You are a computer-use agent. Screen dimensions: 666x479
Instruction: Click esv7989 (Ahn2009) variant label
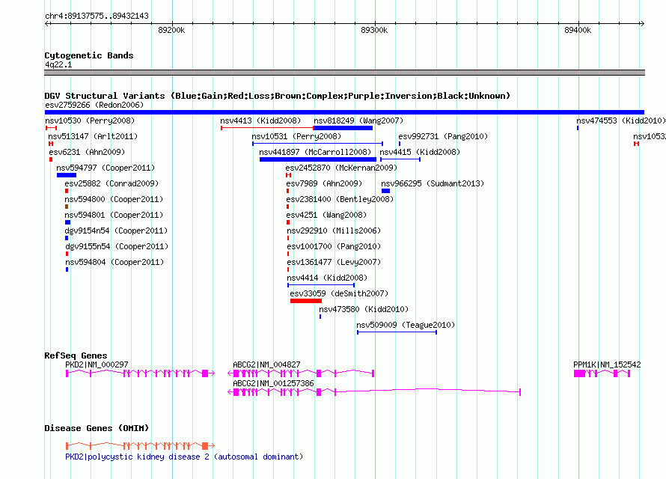tap(324, 183)
